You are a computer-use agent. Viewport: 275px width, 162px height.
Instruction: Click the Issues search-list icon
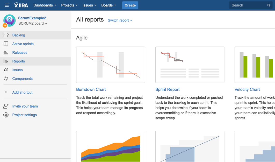point(6,70)
